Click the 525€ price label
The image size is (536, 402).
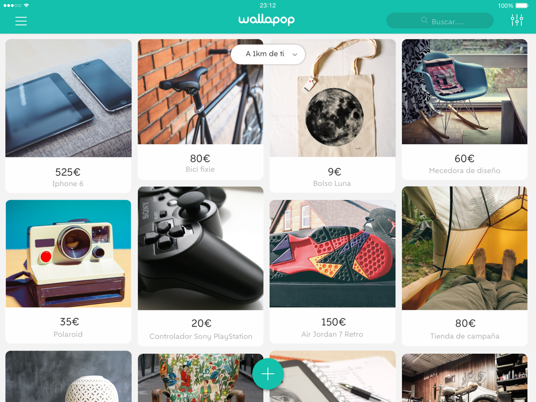(68, 172)
